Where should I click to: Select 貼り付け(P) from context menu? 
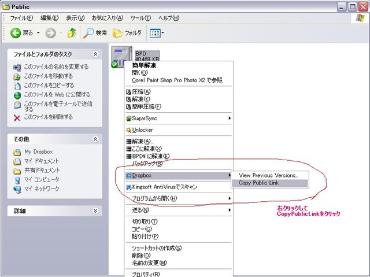point(179,237)
